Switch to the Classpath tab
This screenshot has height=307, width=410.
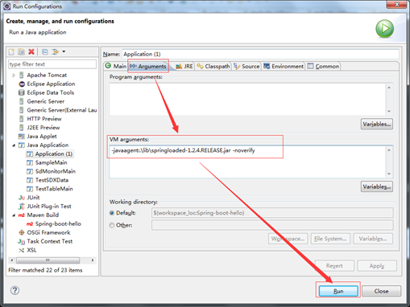pyautogui.click(x=213, y=66)
